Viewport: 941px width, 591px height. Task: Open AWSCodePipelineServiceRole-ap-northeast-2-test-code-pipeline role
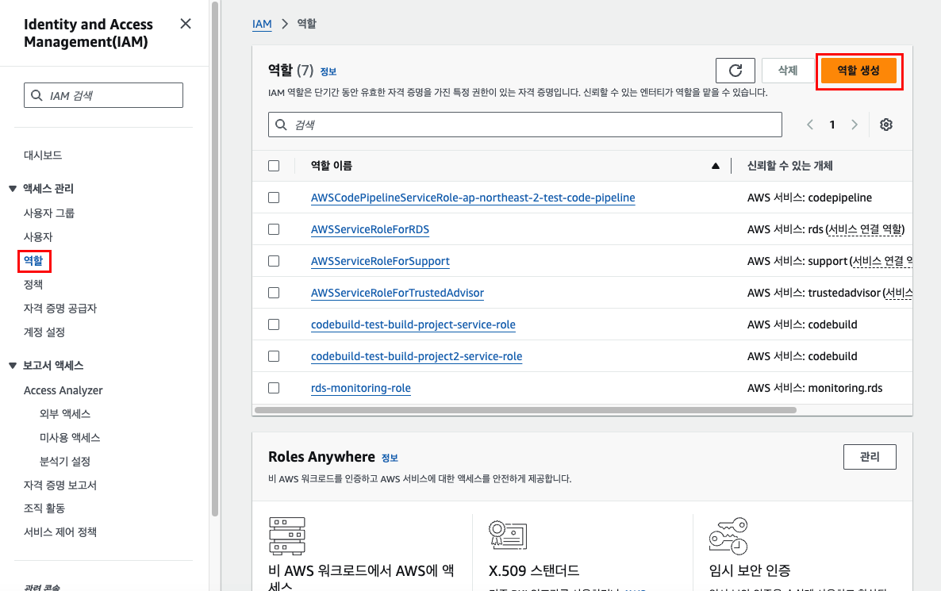(x=473, y=198)
